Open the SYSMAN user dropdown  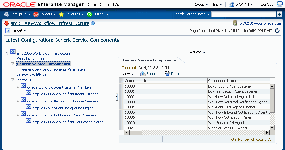pyautogui.click(x=244, y=4)
